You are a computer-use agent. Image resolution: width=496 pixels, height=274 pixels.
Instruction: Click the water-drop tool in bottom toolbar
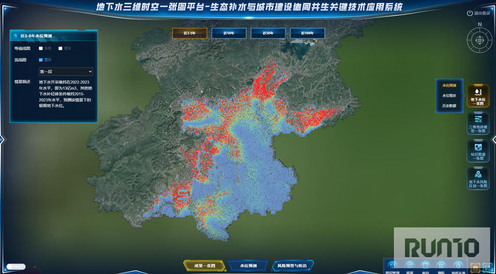pyautogui.click(x=457, y=265)
